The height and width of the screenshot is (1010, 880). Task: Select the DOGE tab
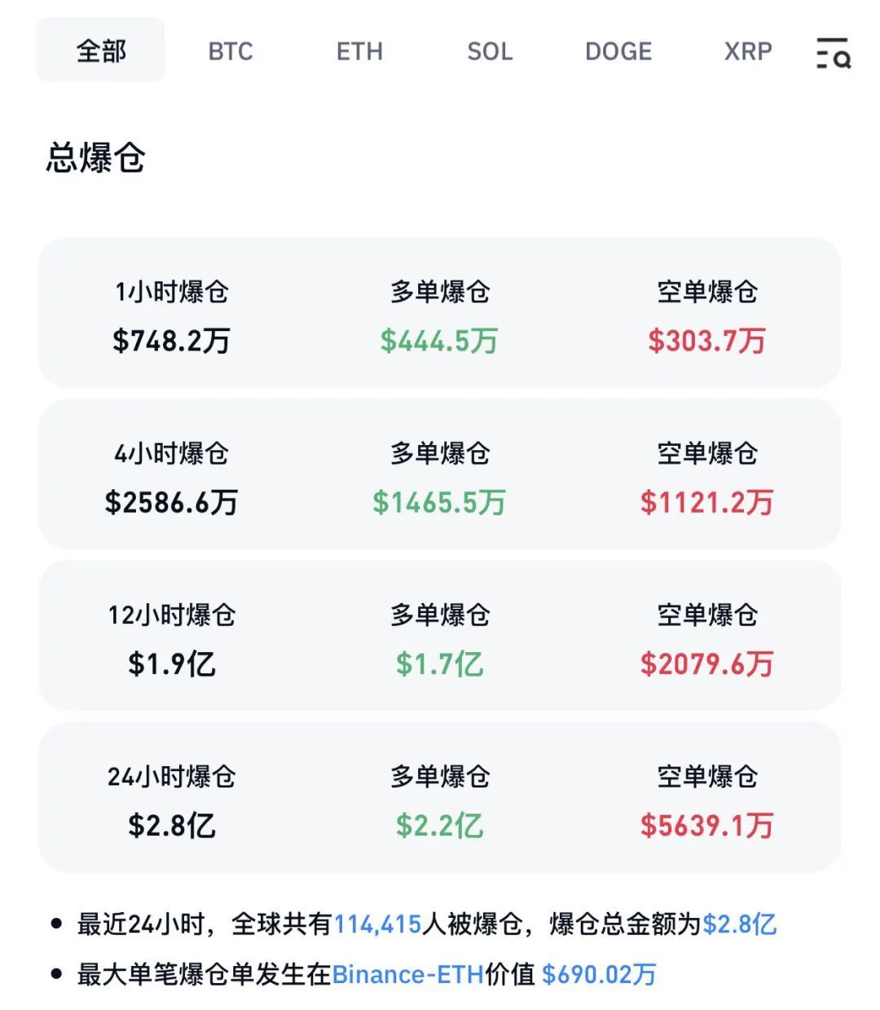(618, 51)
